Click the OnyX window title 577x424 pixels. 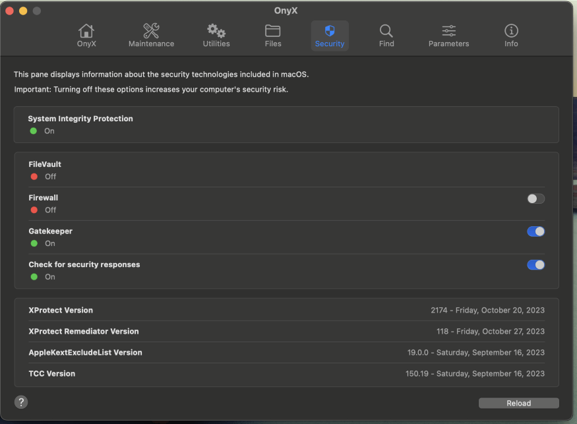(x=286, y=11)
